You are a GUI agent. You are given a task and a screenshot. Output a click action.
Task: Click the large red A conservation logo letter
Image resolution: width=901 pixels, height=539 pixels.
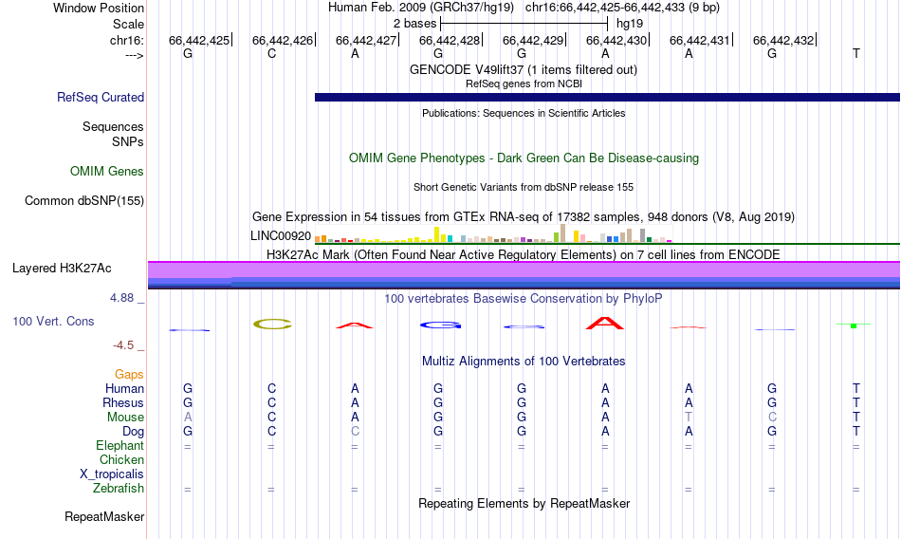click(604, 324)
